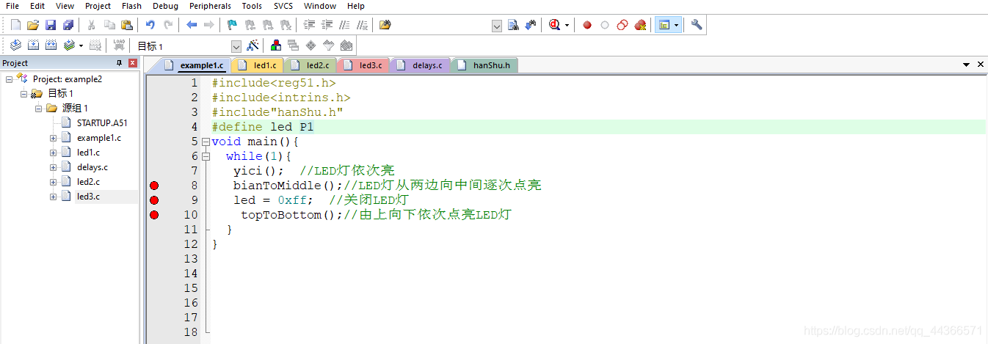
Task: Collapse while loop fold on line 6
Action: point(206,156)
